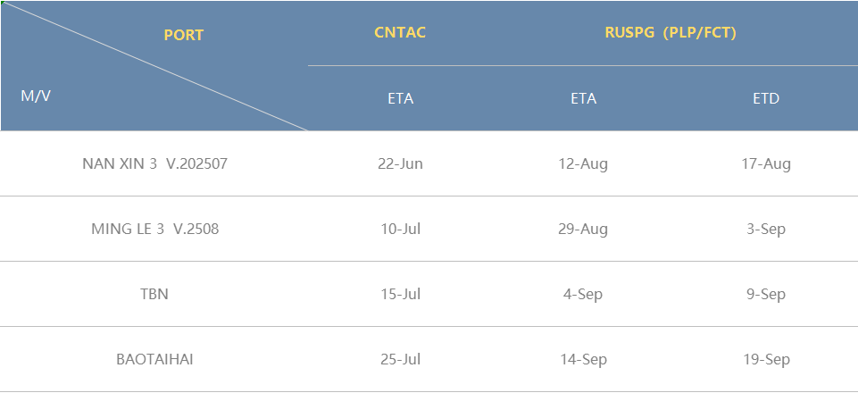
Task: Click the 22-Jun CNTAC ETA date
Action: tap(401, 163)
